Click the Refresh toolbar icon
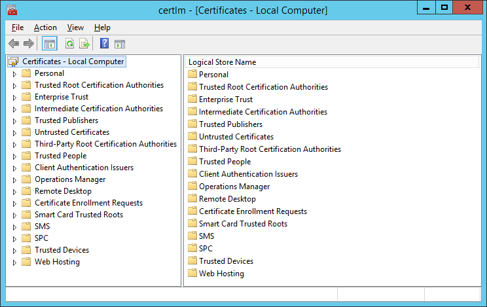 69,44
